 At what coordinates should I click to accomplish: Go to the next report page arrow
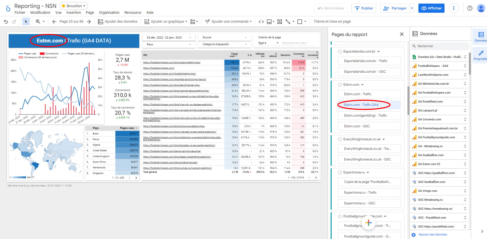[89, 22]
